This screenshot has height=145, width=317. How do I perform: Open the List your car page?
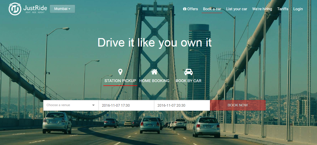tap(237, 9)
